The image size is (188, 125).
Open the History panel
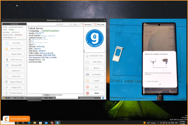coord(94,68)
